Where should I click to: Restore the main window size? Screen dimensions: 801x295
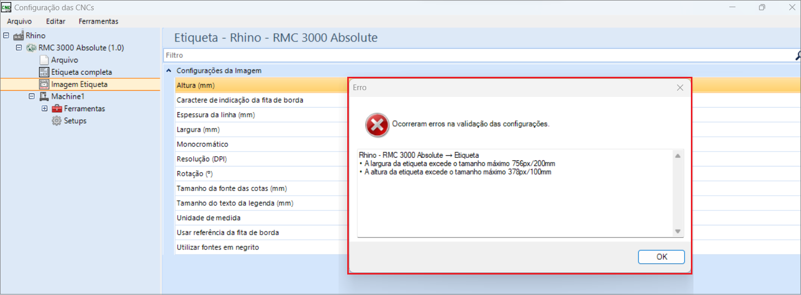tap(762, 8)
